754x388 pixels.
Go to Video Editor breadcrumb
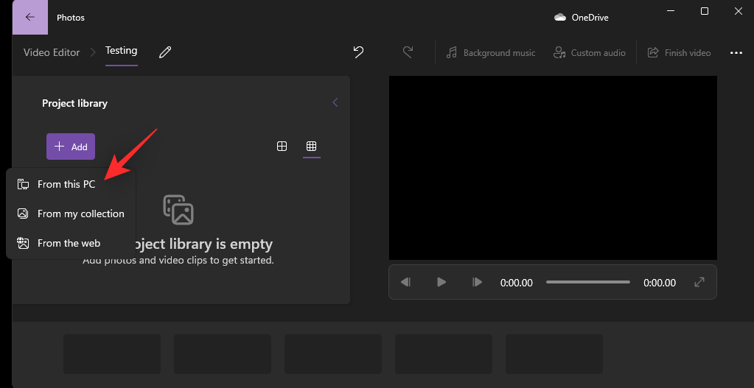click(52, 52)
